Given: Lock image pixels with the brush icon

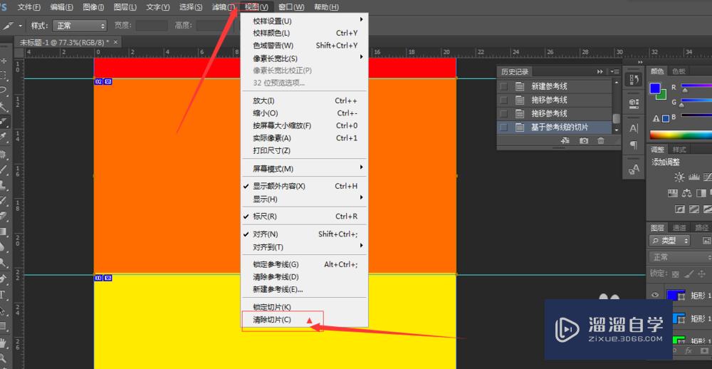Looking at the screenshot, I should pyautogui.click(x=689, y=274).
